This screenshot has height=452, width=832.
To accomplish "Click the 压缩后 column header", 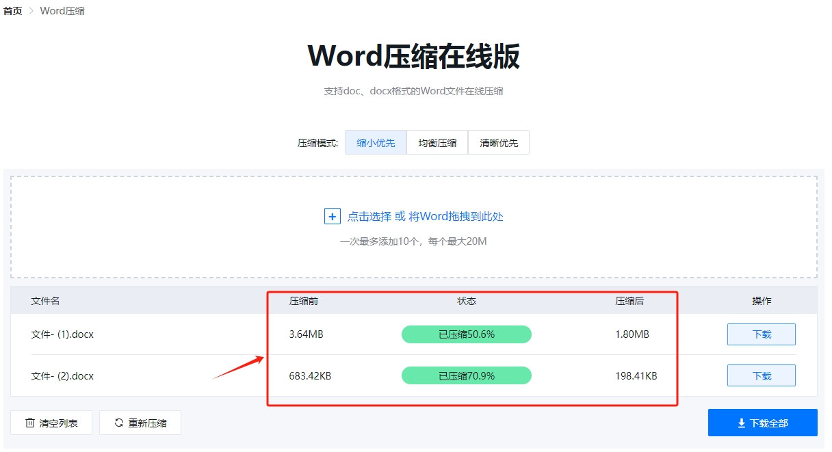I will click(629, 301).
